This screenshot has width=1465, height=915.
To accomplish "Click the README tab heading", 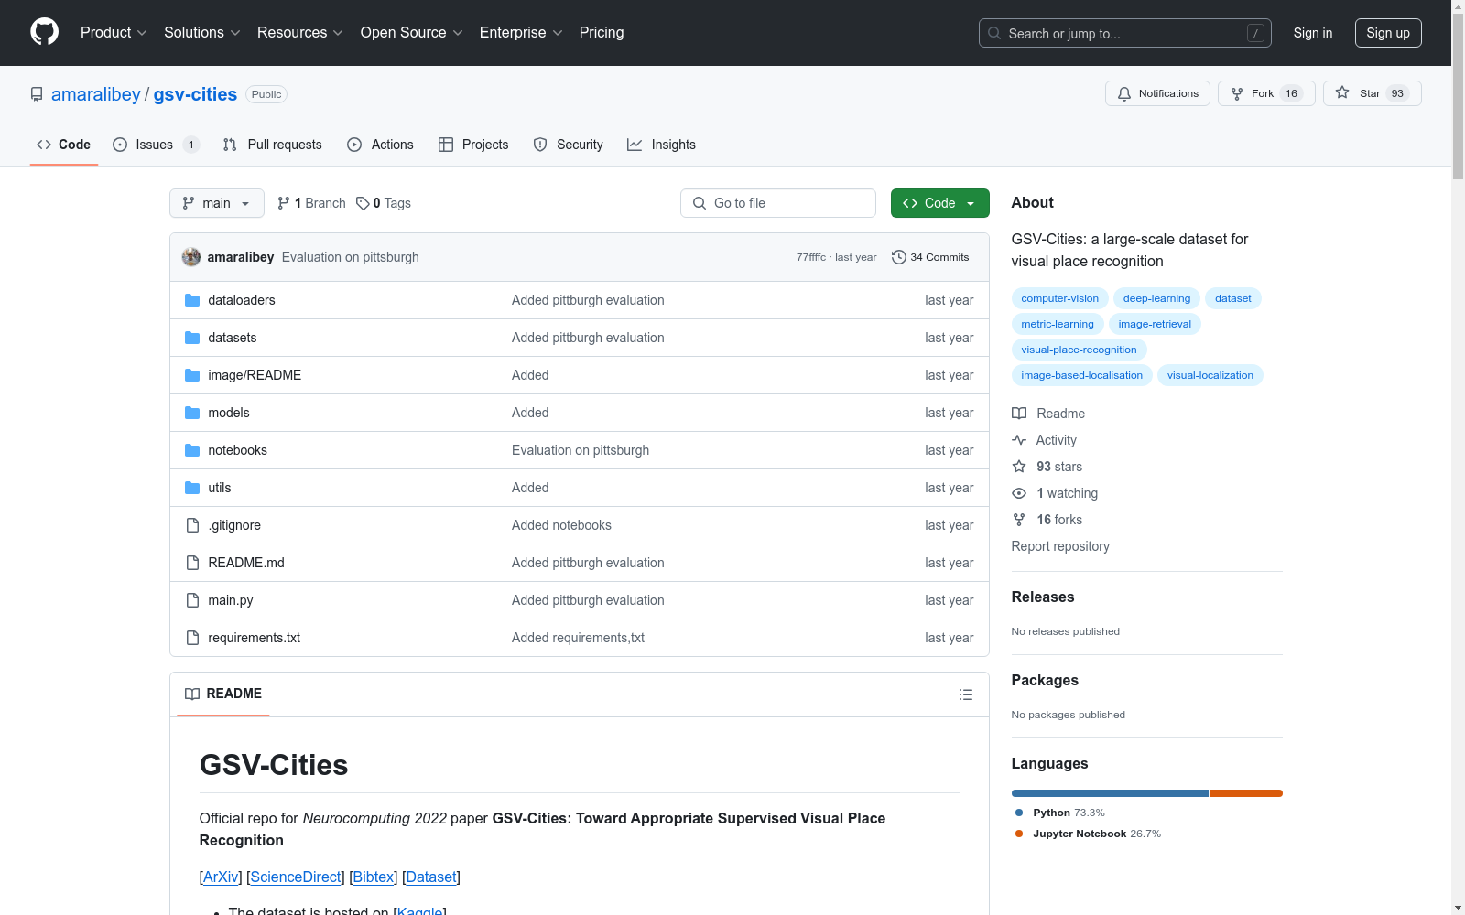I will tap(223, 694).
